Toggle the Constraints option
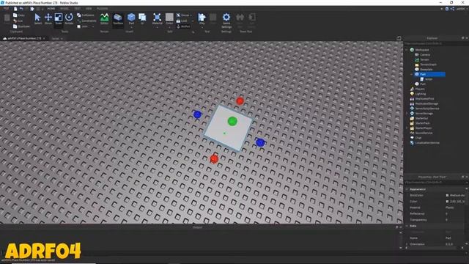The image size is (469, 264). [86, 21]
